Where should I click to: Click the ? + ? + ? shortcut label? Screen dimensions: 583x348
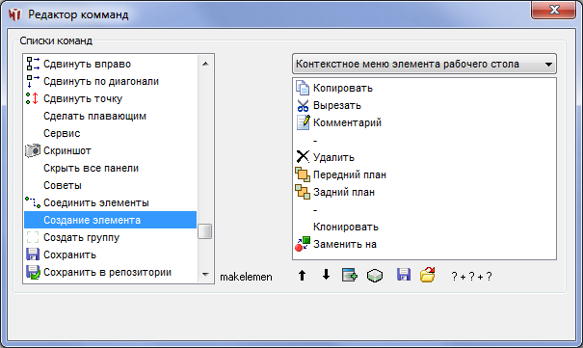(x=471, y=277)
